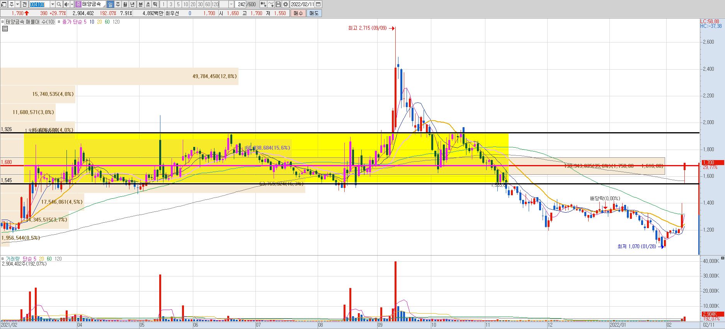Select the 일 daily period button
Screen dimensions: 725x329
coord(111,4)
